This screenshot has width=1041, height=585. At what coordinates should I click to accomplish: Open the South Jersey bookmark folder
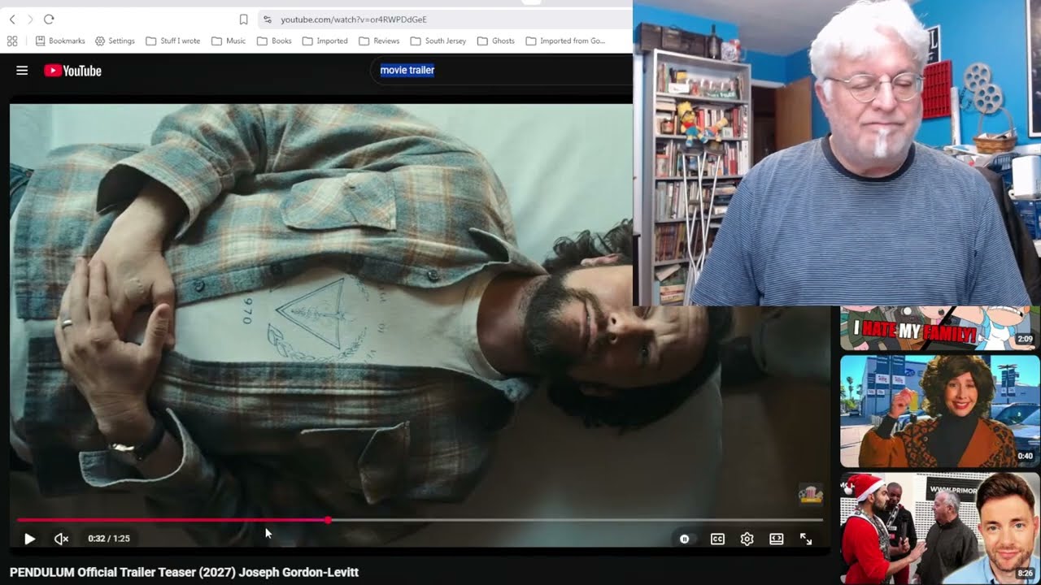pyautogui.click(x=438, y=41)
